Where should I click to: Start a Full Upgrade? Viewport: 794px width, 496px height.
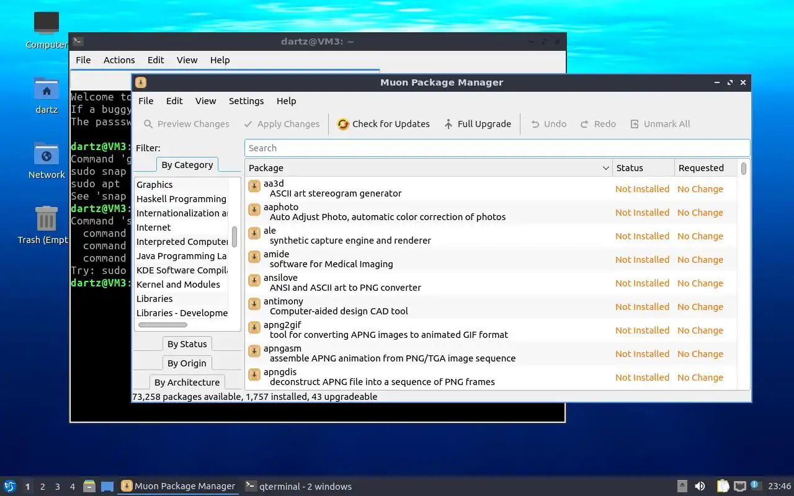[478, 124]
